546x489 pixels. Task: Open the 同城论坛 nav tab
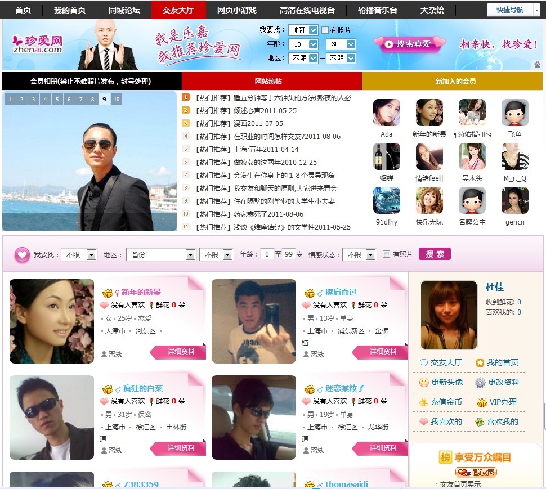pos(124,10)
